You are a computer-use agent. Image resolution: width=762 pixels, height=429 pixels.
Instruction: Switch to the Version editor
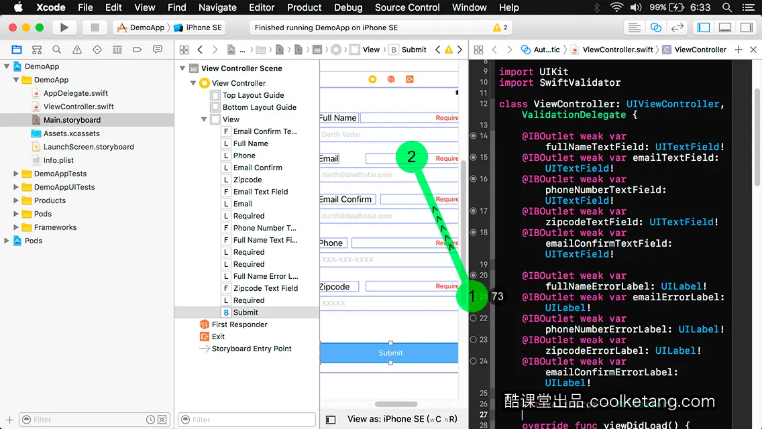pos(677,27)
